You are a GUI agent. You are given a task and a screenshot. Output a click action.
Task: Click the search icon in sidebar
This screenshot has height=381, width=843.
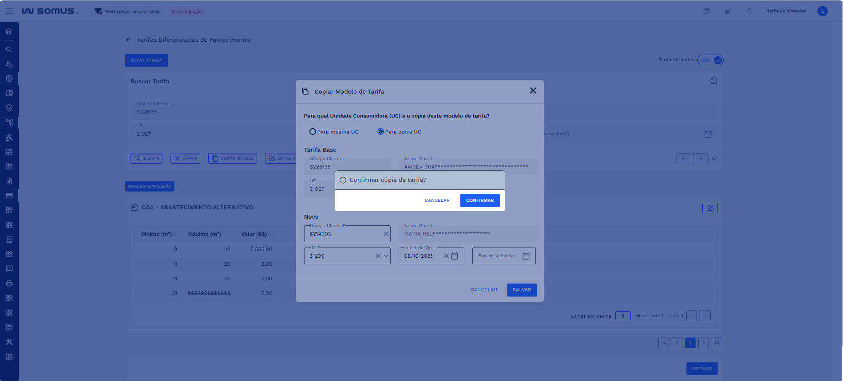[9, 50]
